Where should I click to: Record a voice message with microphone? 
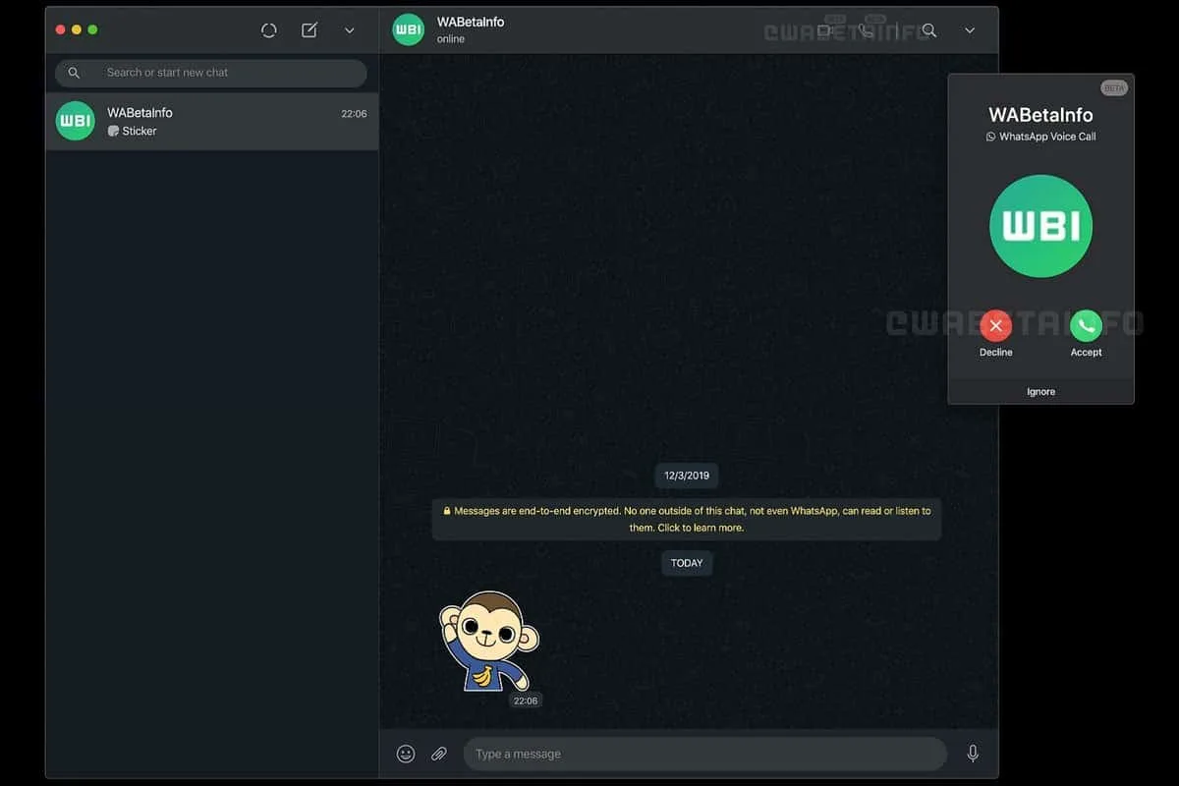(973, 754)
